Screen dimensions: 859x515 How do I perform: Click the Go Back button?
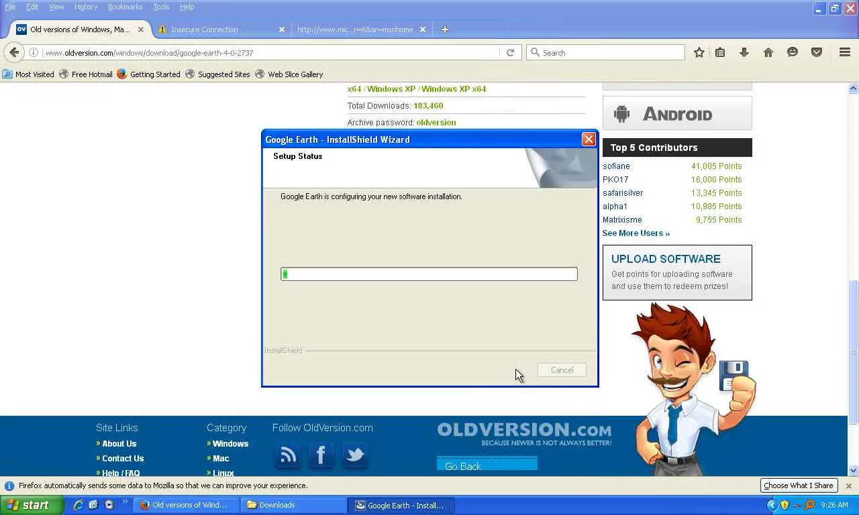click(x=487, y=464)
